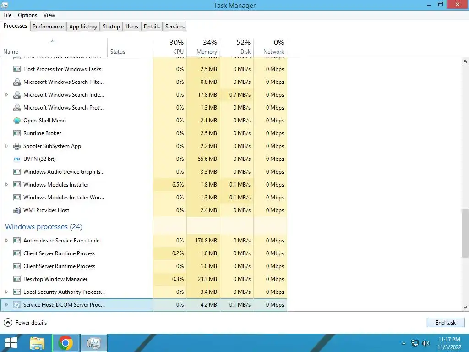Click the scrollbar down arrow
This screenshot has height=352, width=469.
pyautogui.click(x=465, y=307)
